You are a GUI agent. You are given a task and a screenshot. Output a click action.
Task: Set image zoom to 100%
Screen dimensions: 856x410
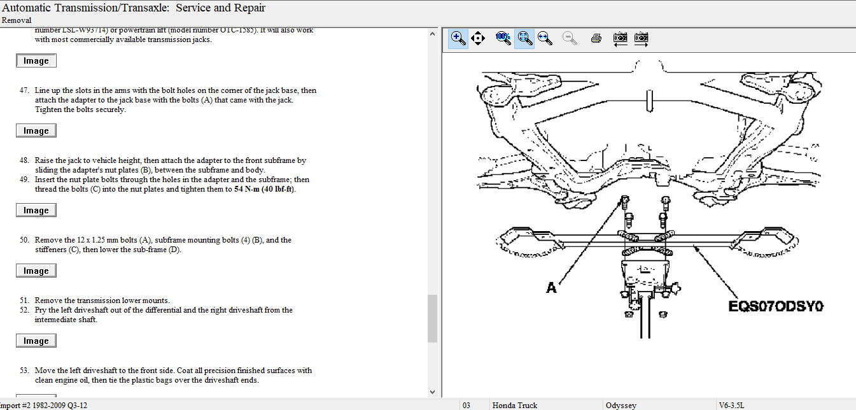tap(503, 38)
